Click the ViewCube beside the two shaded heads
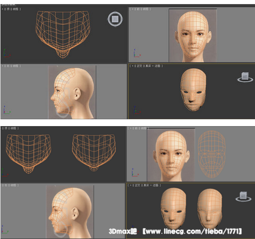Image resolution: width=255 pixels, height=239 pixels. pos(244,197)
